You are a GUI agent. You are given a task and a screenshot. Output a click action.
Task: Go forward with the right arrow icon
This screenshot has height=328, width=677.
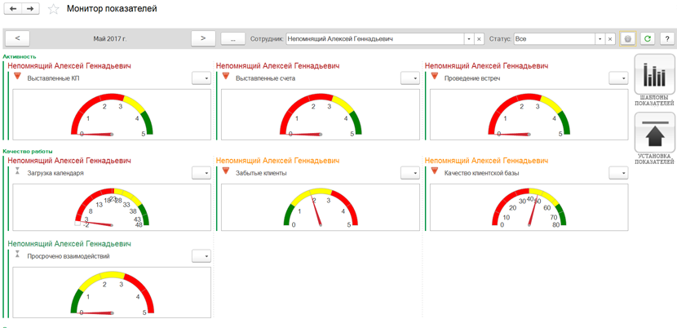click(x=30, y=9)
